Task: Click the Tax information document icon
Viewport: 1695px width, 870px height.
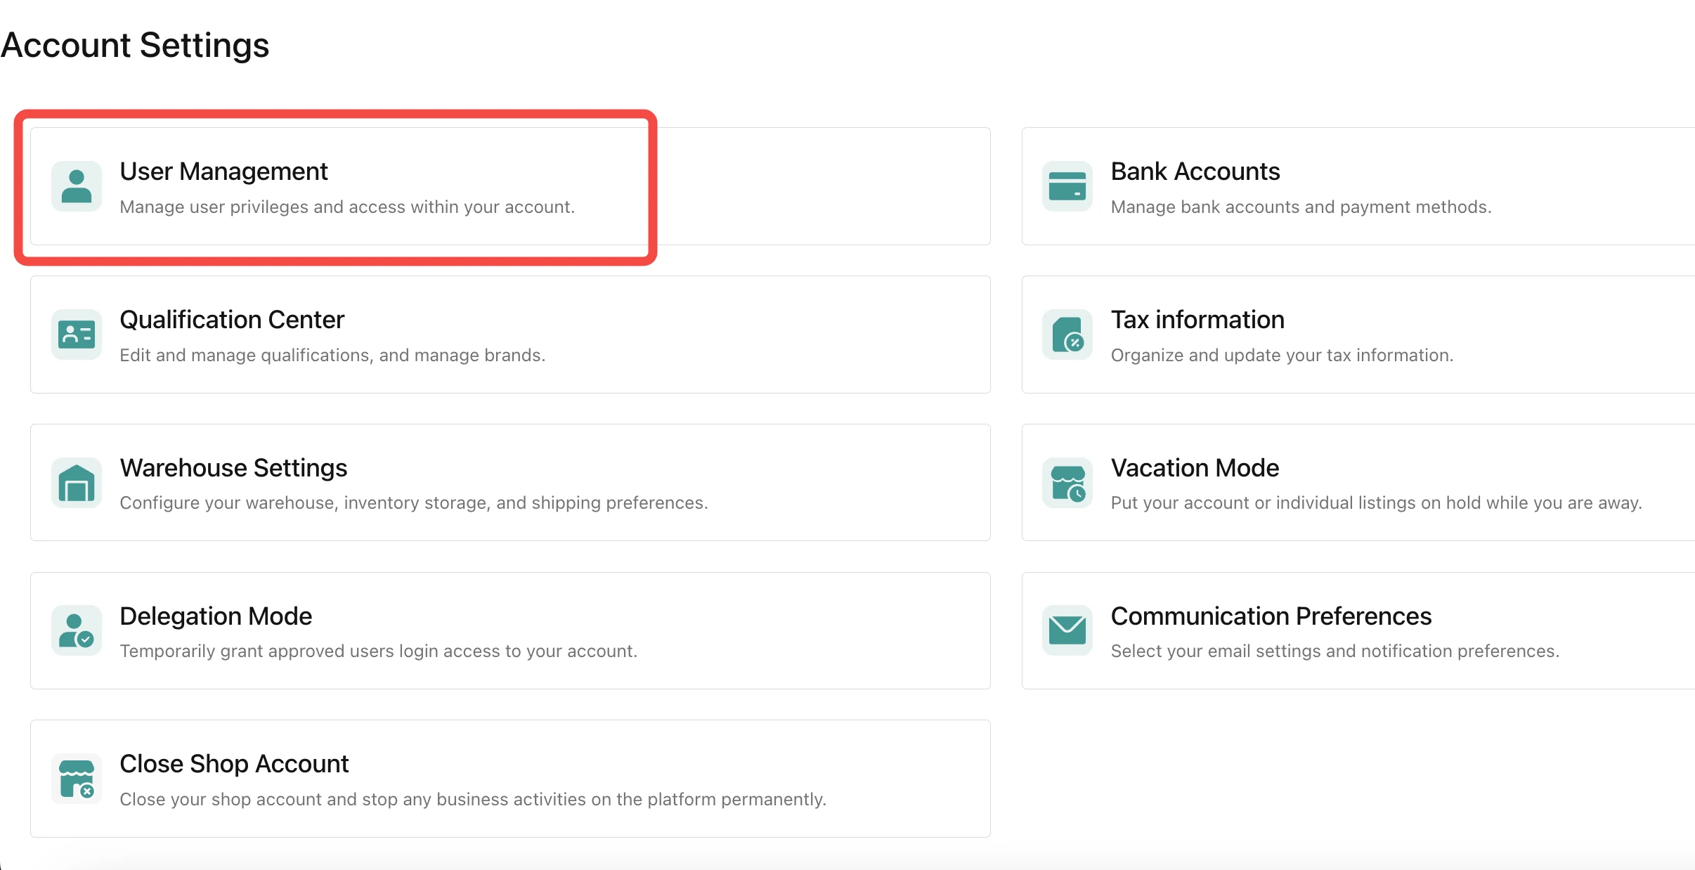Action: click(x=1067, y=335)
